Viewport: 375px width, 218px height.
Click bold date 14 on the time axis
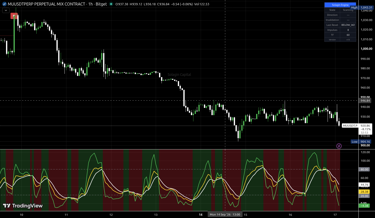pyautogui.click(x=201, y=215)
